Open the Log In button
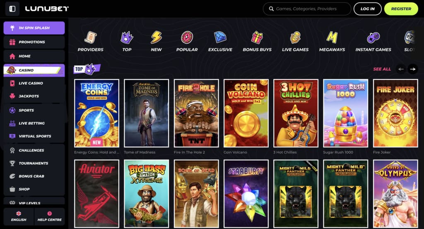The height and width of the screenshot is (229, 424). point(367,9)
